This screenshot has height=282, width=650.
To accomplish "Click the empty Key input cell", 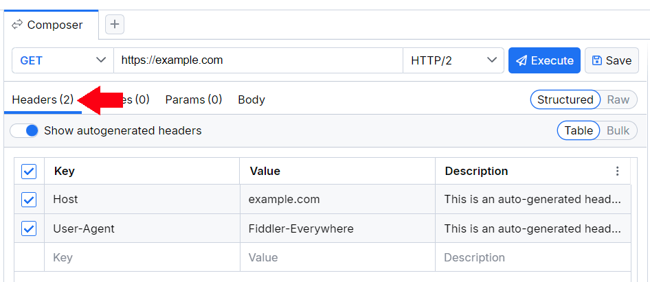I will [x=142, y=258].
